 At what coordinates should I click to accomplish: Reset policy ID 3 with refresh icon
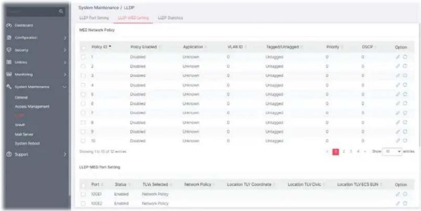coord(405,76)
